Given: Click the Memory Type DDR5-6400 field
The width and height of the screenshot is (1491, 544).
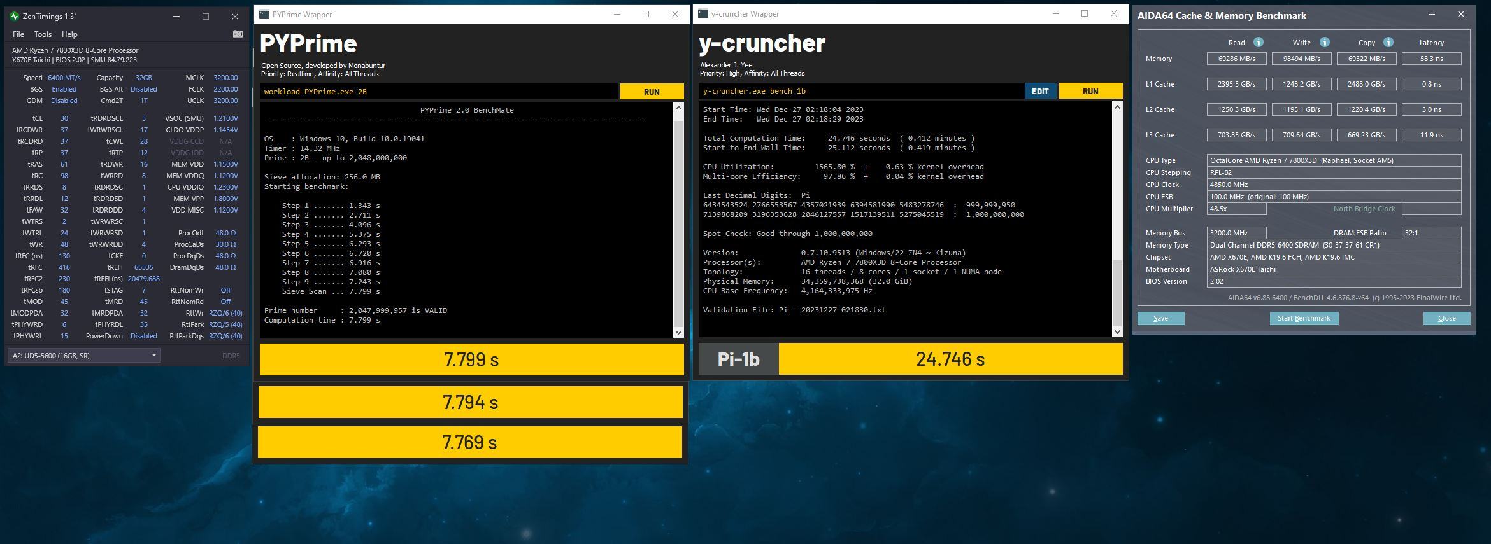Looking at the screenshot, I should click(x=1334, y=245).
